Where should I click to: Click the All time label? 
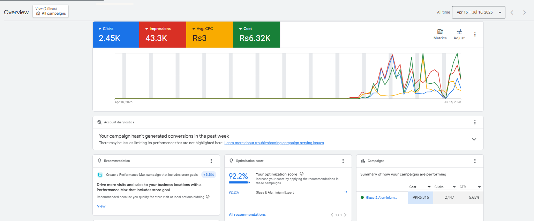click(x=443, y=12)
